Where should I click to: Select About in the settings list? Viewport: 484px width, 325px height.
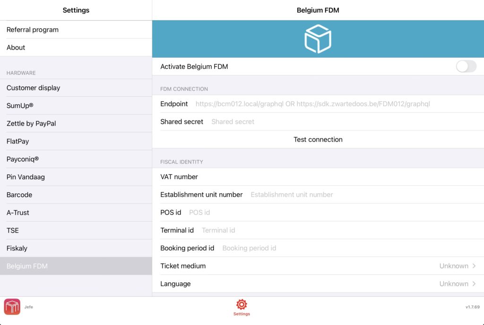76,48
